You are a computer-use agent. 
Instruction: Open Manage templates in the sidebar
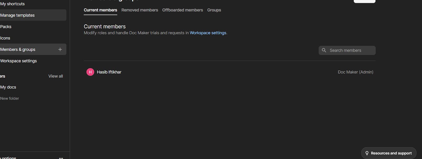click(x=17, y=15)
